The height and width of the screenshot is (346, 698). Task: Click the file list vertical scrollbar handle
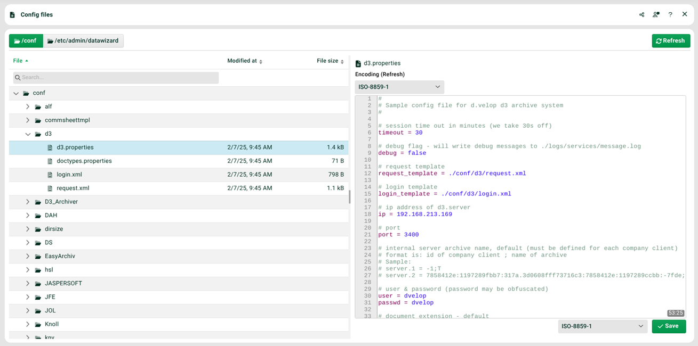(350, 197)
